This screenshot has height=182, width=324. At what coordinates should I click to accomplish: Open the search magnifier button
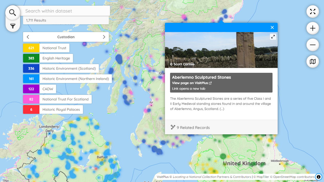[13, 13]
